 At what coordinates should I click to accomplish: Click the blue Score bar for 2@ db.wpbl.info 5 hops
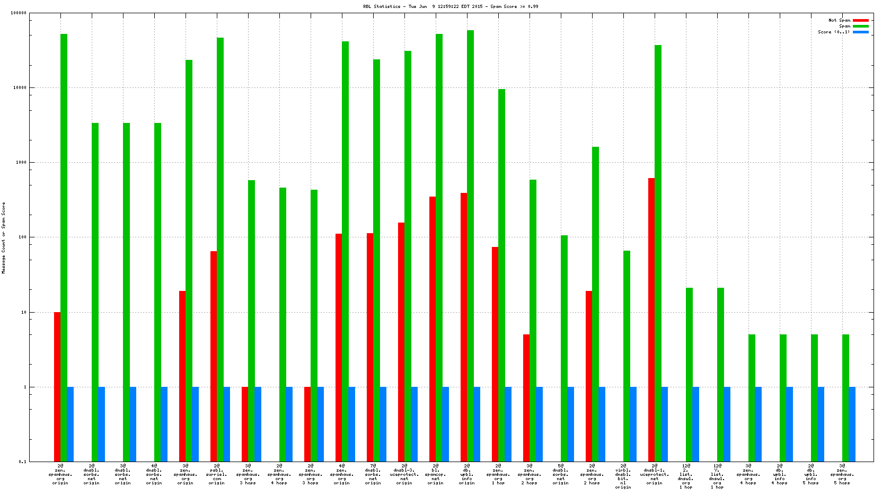point(821,424)
